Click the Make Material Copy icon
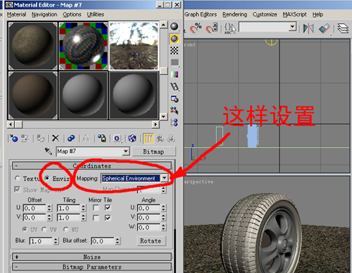The image size is (352, 273). 71,138
